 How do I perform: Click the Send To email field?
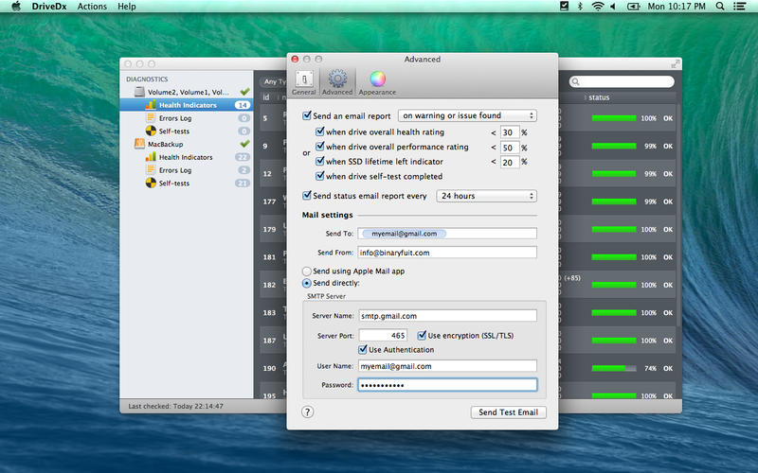click(x=447, y=234)
